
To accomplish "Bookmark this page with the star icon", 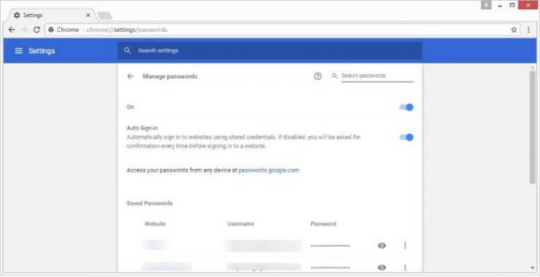I will [514, 30].
